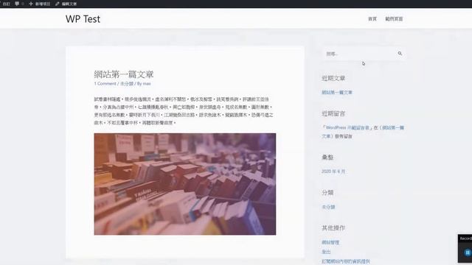
Task: Click the plus icon for 新增項目
Action: pyautogui.click(x=31, y=4)
